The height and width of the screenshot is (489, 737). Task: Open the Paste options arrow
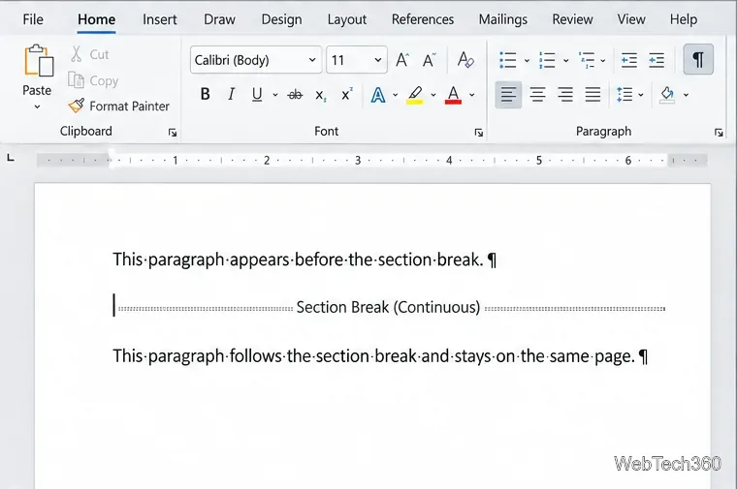point(37,107)
